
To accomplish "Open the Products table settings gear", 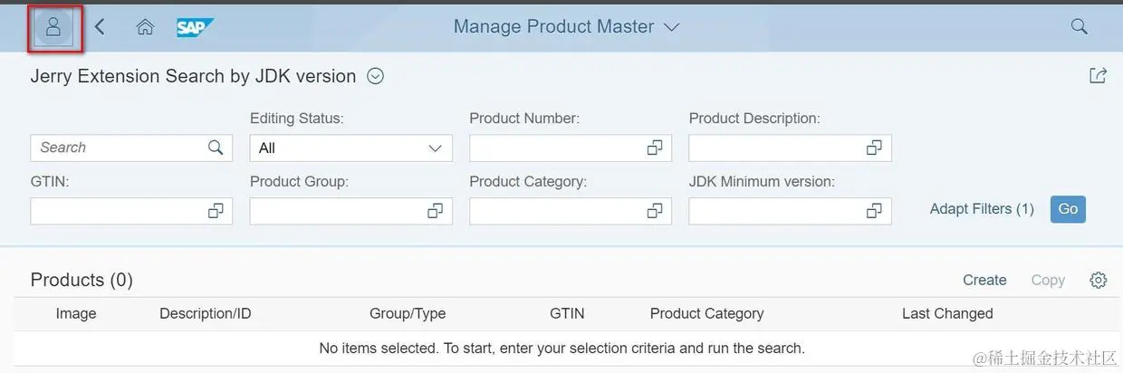I will (x=1099, y=280).
